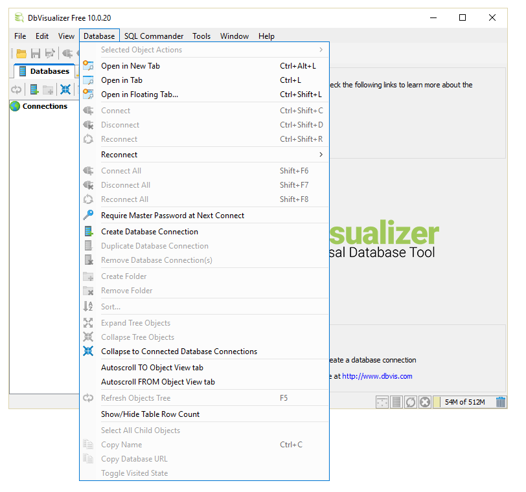
Task: Choose Autoscroll FROM Object View tab
Action: click(x=204, y=381)
